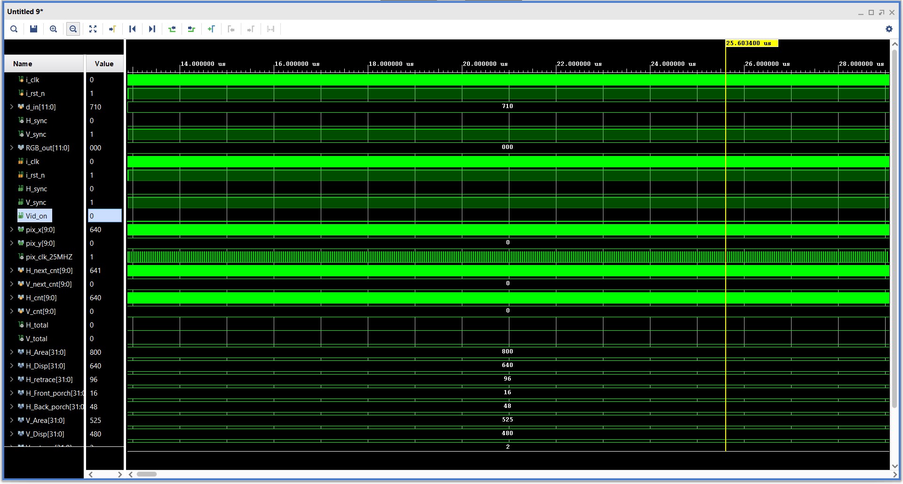This screenshot has width=903, height=484.
Task: Activate the Zoom Fit view
Action: [x=93, y=29]
